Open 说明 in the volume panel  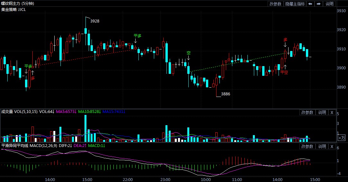coord(322,112)
